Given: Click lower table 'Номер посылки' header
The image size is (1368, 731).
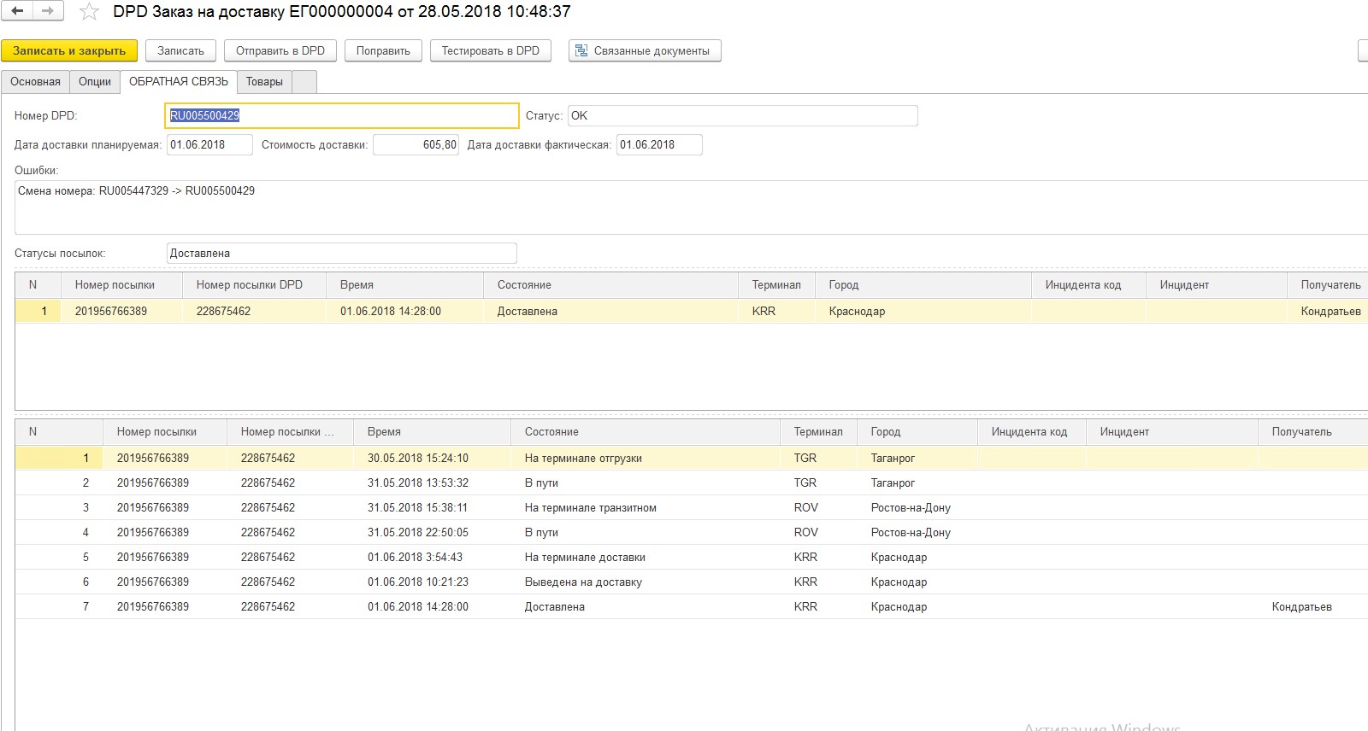Looking at the screenshot, I should pos(164,432).
